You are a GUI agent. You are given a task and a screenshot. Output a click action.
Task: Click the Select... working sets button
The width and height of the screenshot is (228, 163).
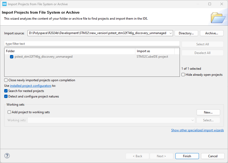pyautogui.click(x=208, y=120)
